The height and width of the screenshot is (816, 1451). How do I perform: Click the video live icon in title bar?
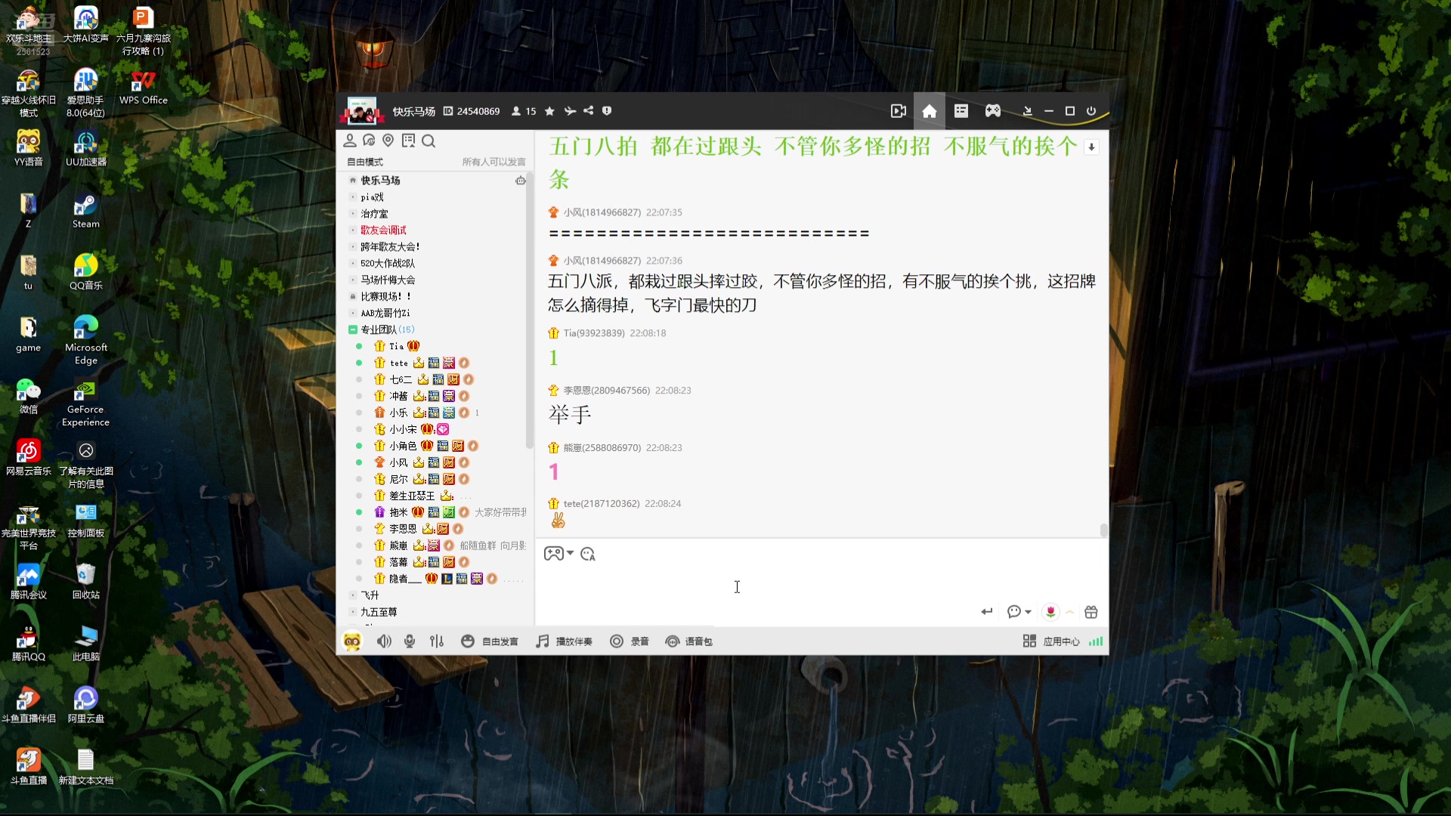pos(898,111)
